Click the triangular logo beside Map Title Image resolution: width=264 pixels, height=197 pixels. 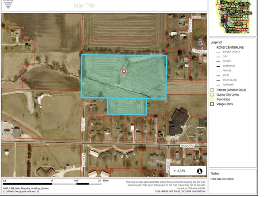click(x=8, y=4)
